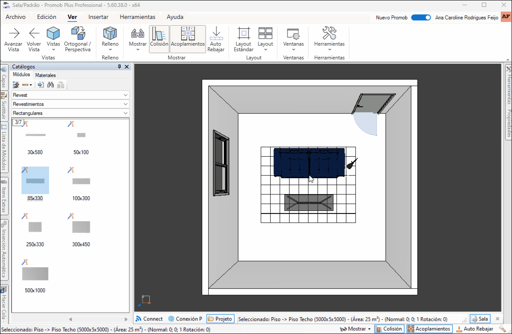Open the Ventanas dropdown
512x334 pixels.
(293, 39)
